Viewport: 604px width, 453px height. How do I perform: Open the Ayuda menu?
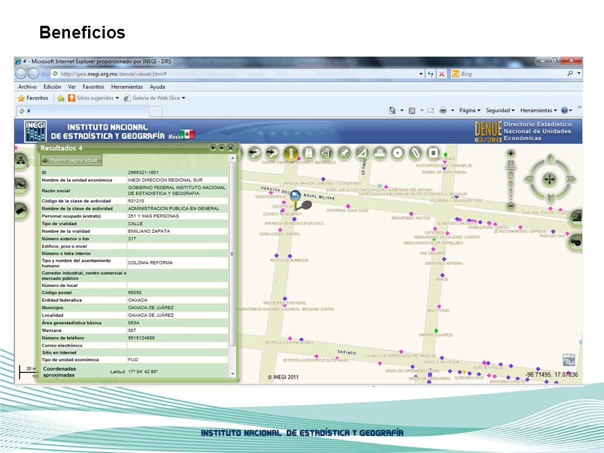(157, 87)
